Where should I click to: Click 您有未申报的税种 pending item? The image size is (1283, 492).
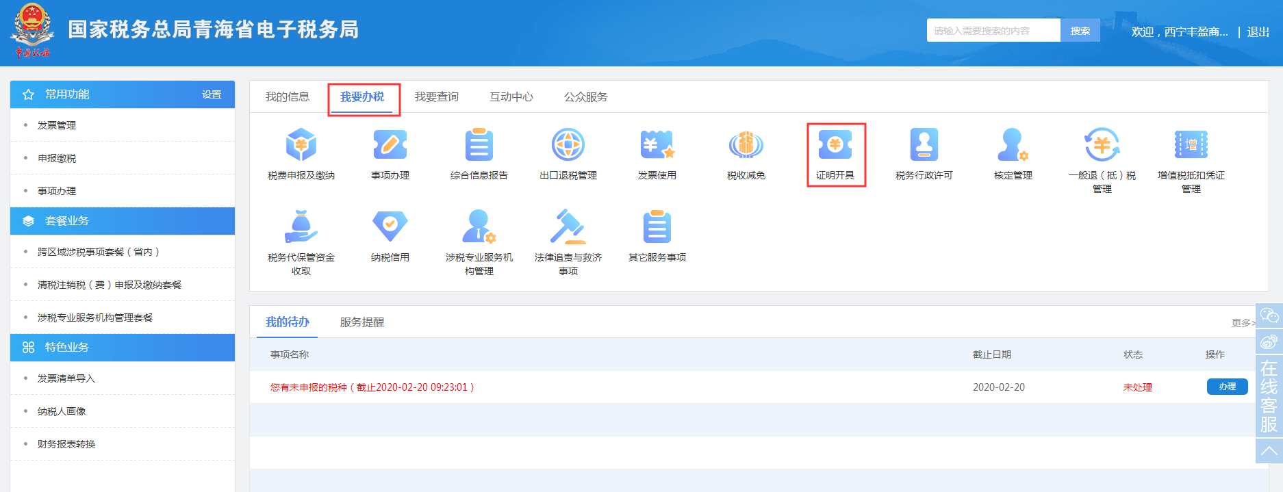tap(372, 387)
